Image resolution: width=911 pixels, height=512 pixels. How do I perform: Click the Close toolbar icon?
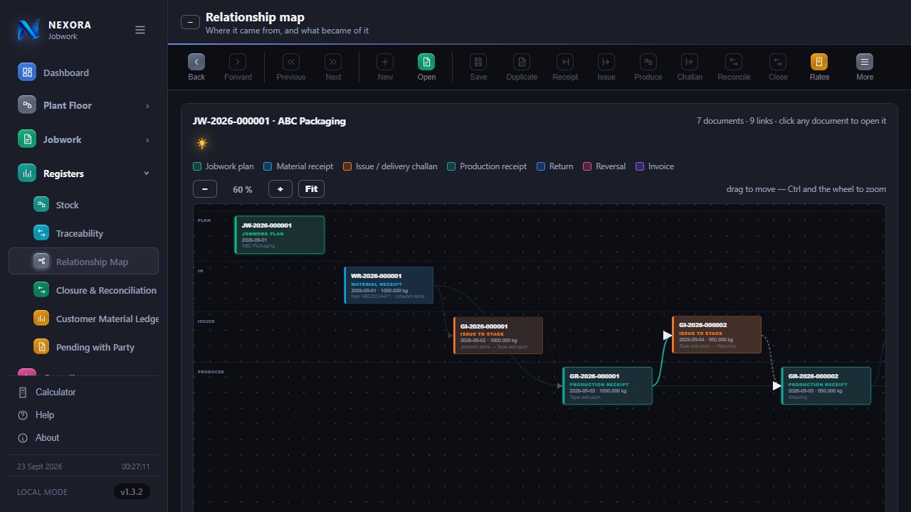(778, 62)
